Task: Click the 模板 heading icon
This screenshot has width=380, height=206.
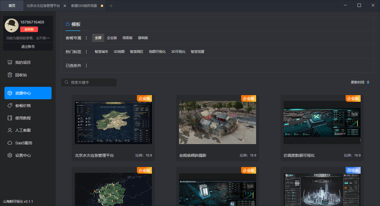Action: point(68,24)
